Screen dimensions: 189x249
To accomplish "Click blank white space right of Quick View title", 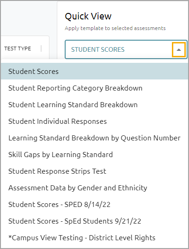I will (149, 16).
